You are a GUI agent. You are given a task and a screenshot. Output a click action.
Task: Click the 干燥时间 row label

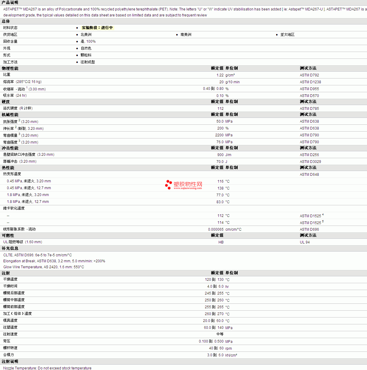10,286
